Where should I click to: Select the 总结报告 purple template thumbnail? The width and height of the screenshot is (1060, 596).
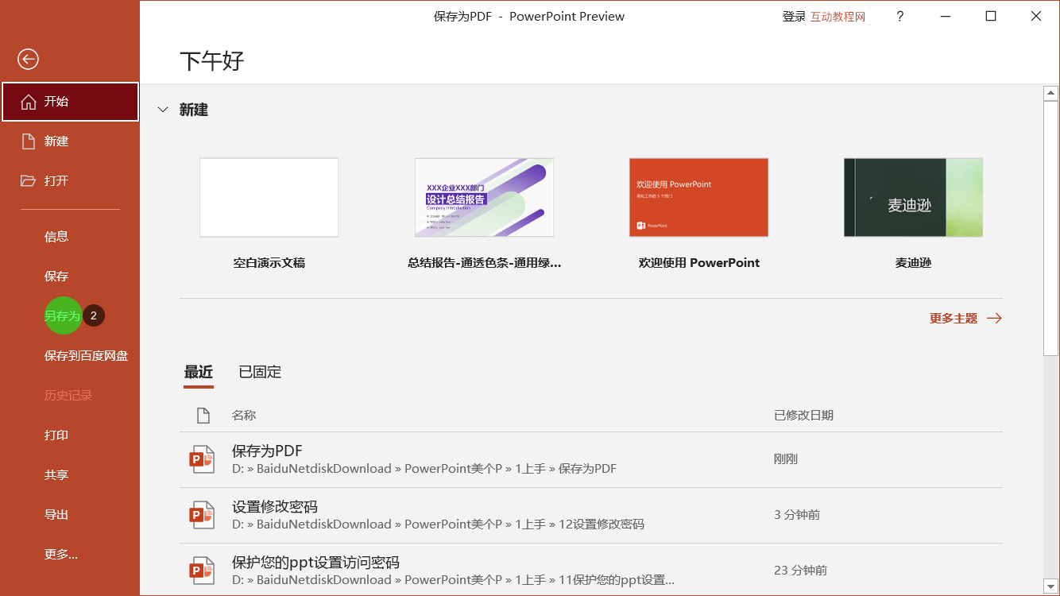click(484, 197)
